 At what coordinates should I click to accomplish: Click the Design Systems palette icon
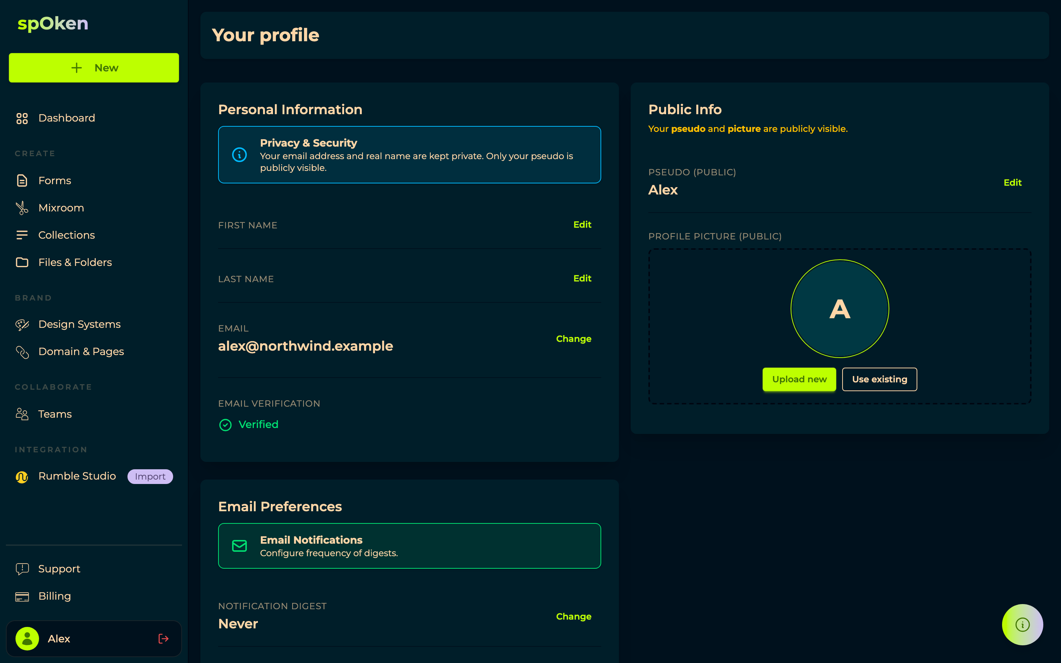[22, 325]
